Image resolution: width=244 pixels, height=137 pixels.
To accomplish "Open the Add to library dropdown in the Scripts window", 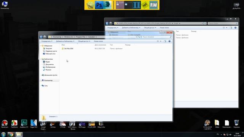I will pyautogui.click(x=131, y=28).
